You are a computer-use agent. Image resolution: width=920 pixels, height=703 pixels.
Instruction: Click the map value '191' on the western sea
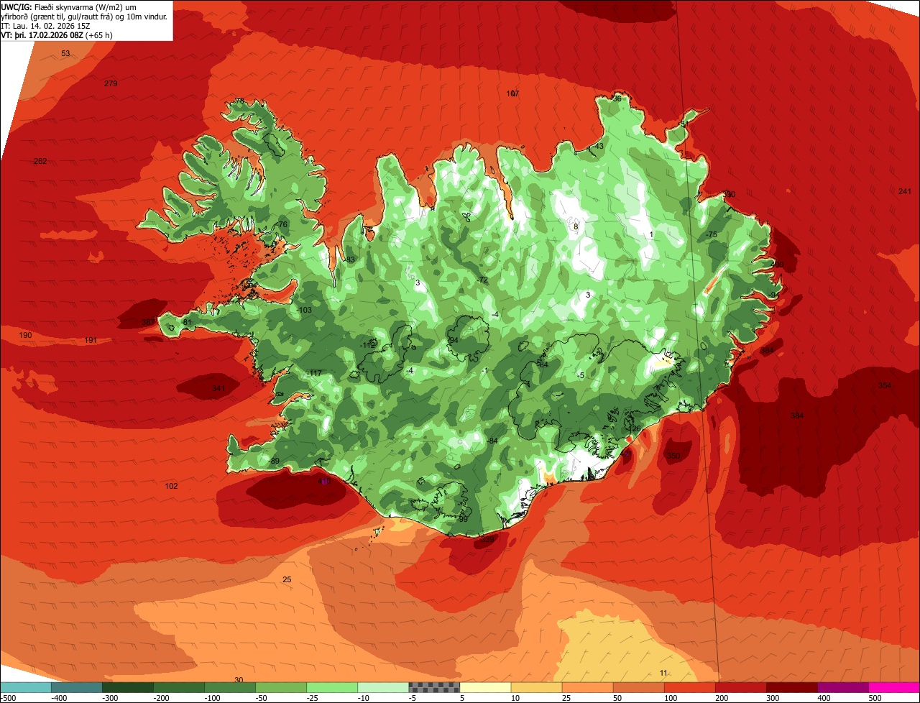(91, 341)
